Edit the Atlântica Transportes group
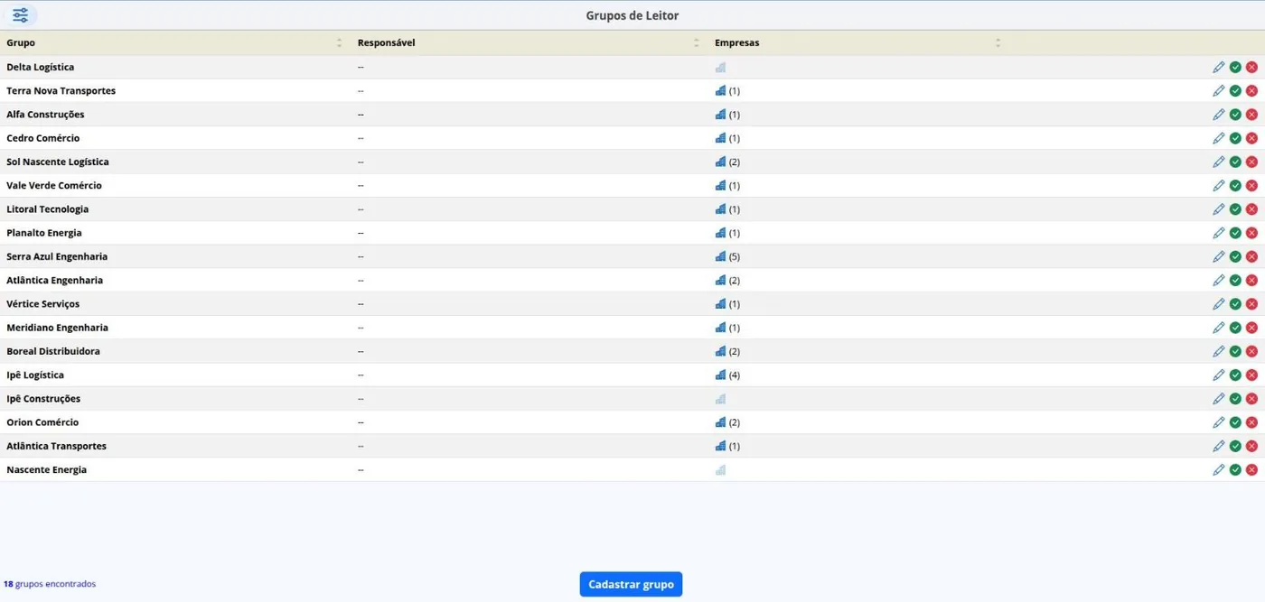This screenshot has height=602, width=1265. 1219,446
